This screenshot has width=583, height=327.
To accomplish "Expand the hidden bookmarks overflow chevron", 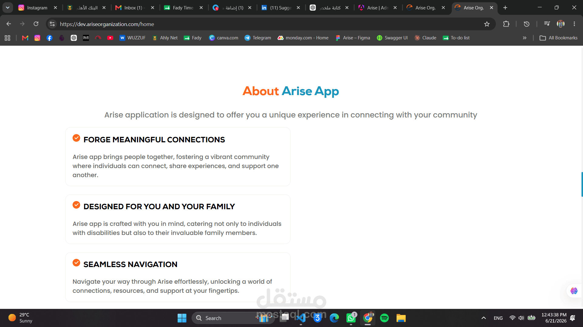I will click(x=524, y=38).
